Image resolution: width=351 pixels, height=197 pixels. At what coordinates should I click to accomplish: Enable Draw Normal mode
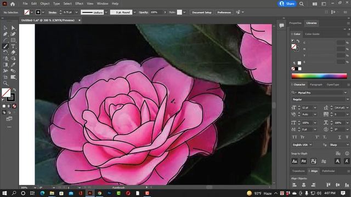(x=4, y=112)
